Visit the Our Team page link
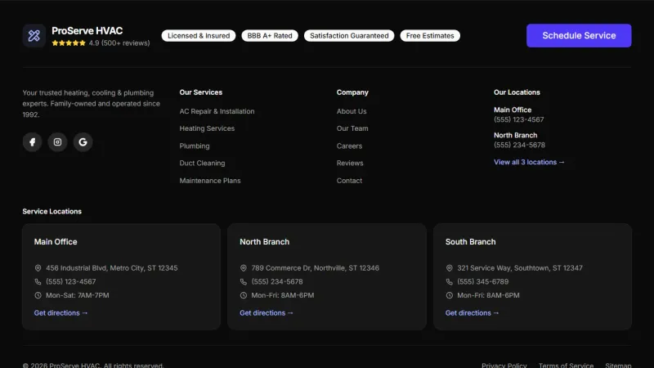The width and height of the screenshot is (654, 368). tap(352, 128)
